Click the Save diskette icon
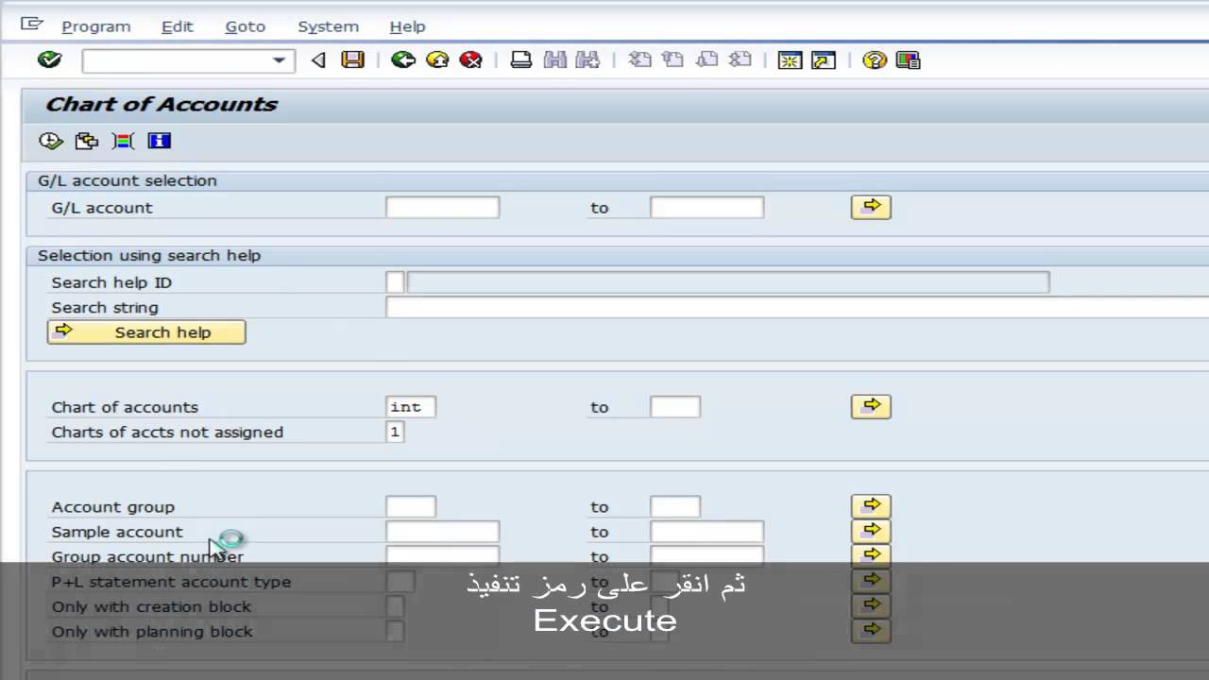 (352, 59)
